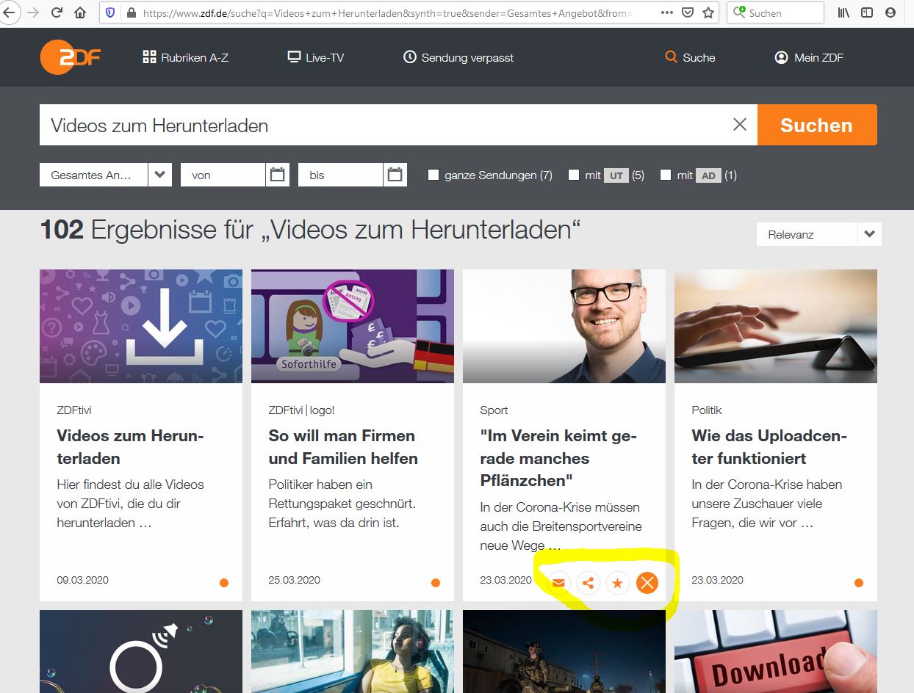Go to browser home page
The width and height of the screenshot is (914, 693).
pyautogui.click(x=81, y=13)
